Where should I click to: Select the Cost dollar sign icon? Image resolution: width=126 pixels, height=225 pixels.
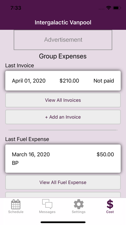pyautogui.click(x=110, y=204)
